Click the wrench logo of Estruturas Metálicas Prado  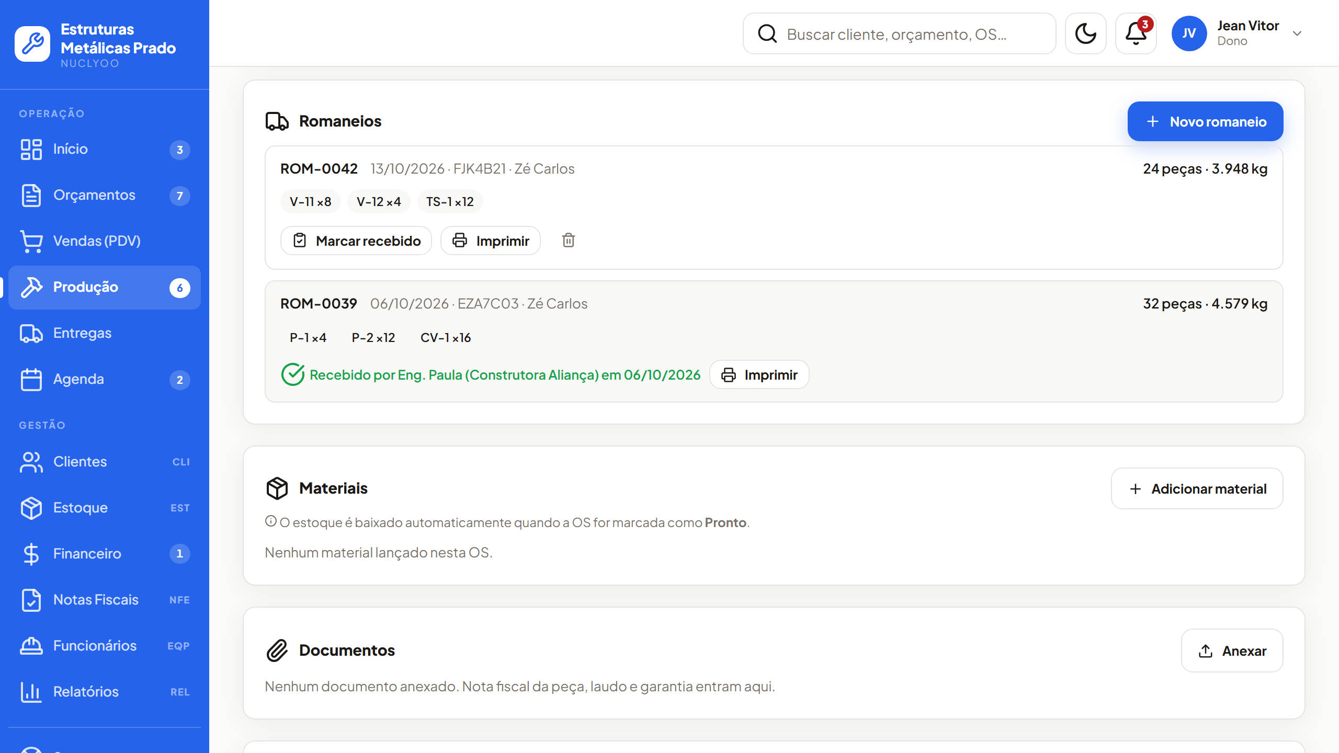point(32,44)
